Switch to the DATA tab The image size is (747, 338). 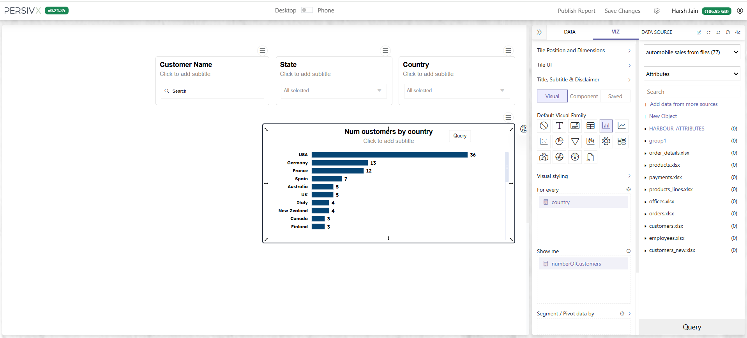coord(569,32)
